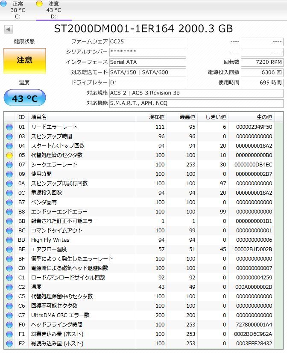The height and width of the screenshot is (353, 287).
Task: Click the blue status icon for ID C6
Action: tap(9, 306)
